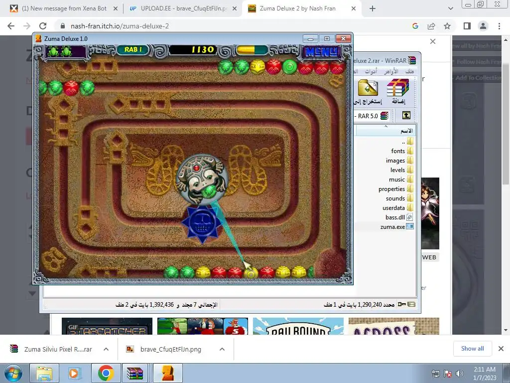Image resolution: width=510 pixels, height=383 pixels.
Task: Click the Zuma progress bar gauge
Action: [x=253, y=50]
